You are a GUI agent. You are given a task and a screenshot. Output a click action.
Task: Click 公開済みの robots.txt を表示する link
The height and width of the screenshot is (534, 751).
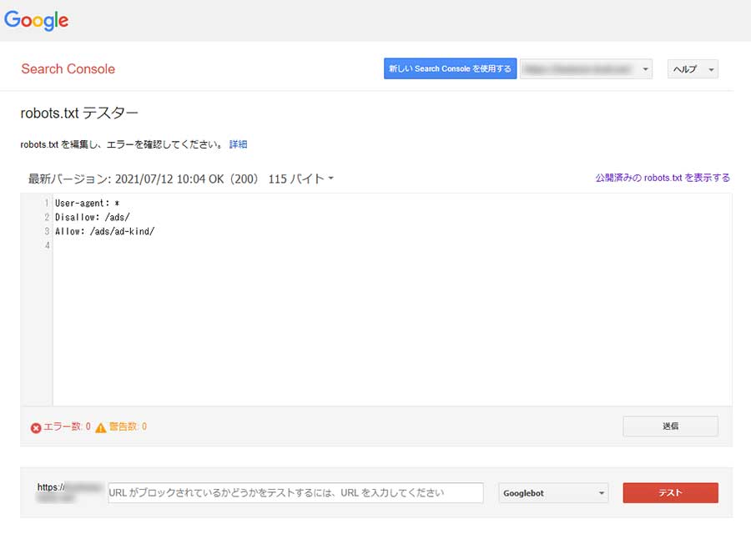point(662,178)
